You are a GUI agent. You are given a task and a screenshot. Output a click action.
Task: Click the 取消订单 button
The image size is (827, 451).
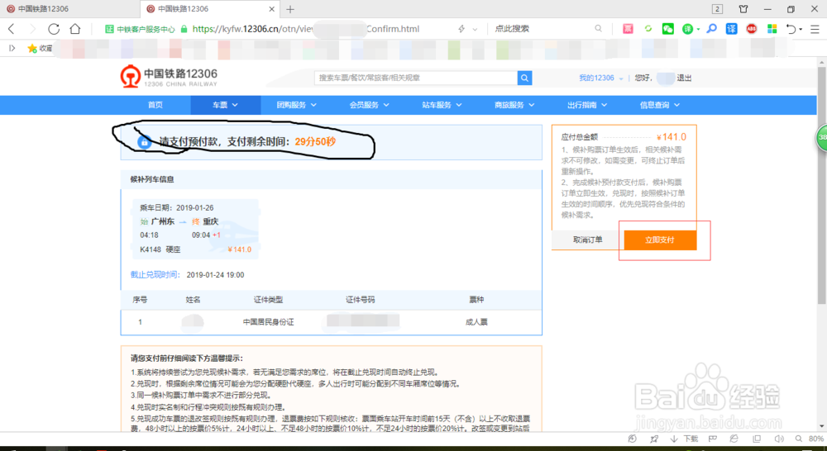pos(587,240)
